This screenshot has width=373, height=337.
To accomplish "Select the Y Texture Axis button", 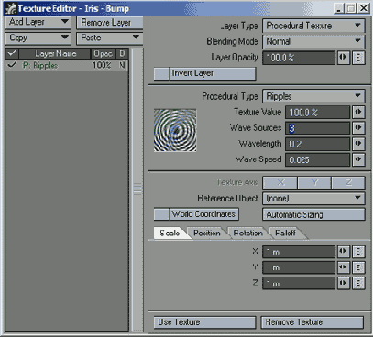I will pos(314,182).
